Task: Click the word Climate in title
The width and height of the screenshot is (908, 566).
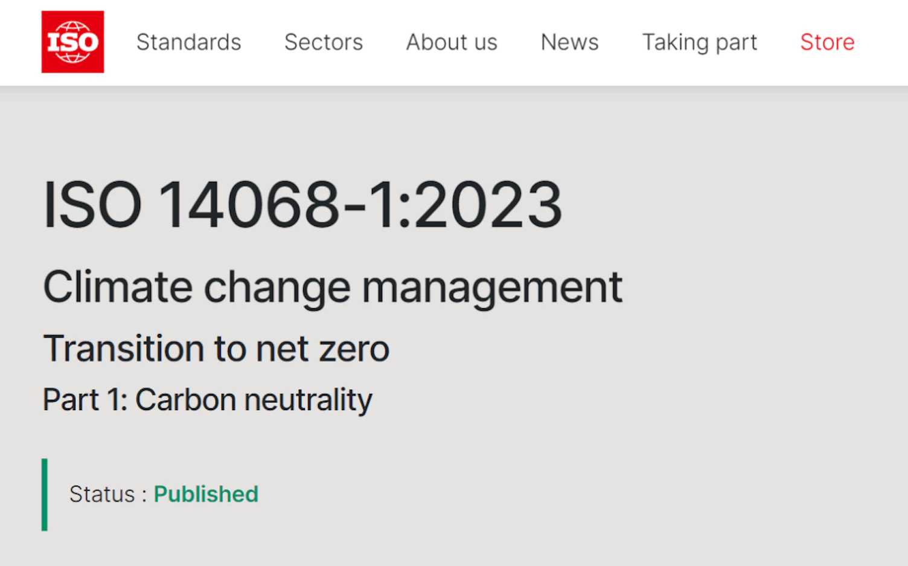Action: coord(118,287)
